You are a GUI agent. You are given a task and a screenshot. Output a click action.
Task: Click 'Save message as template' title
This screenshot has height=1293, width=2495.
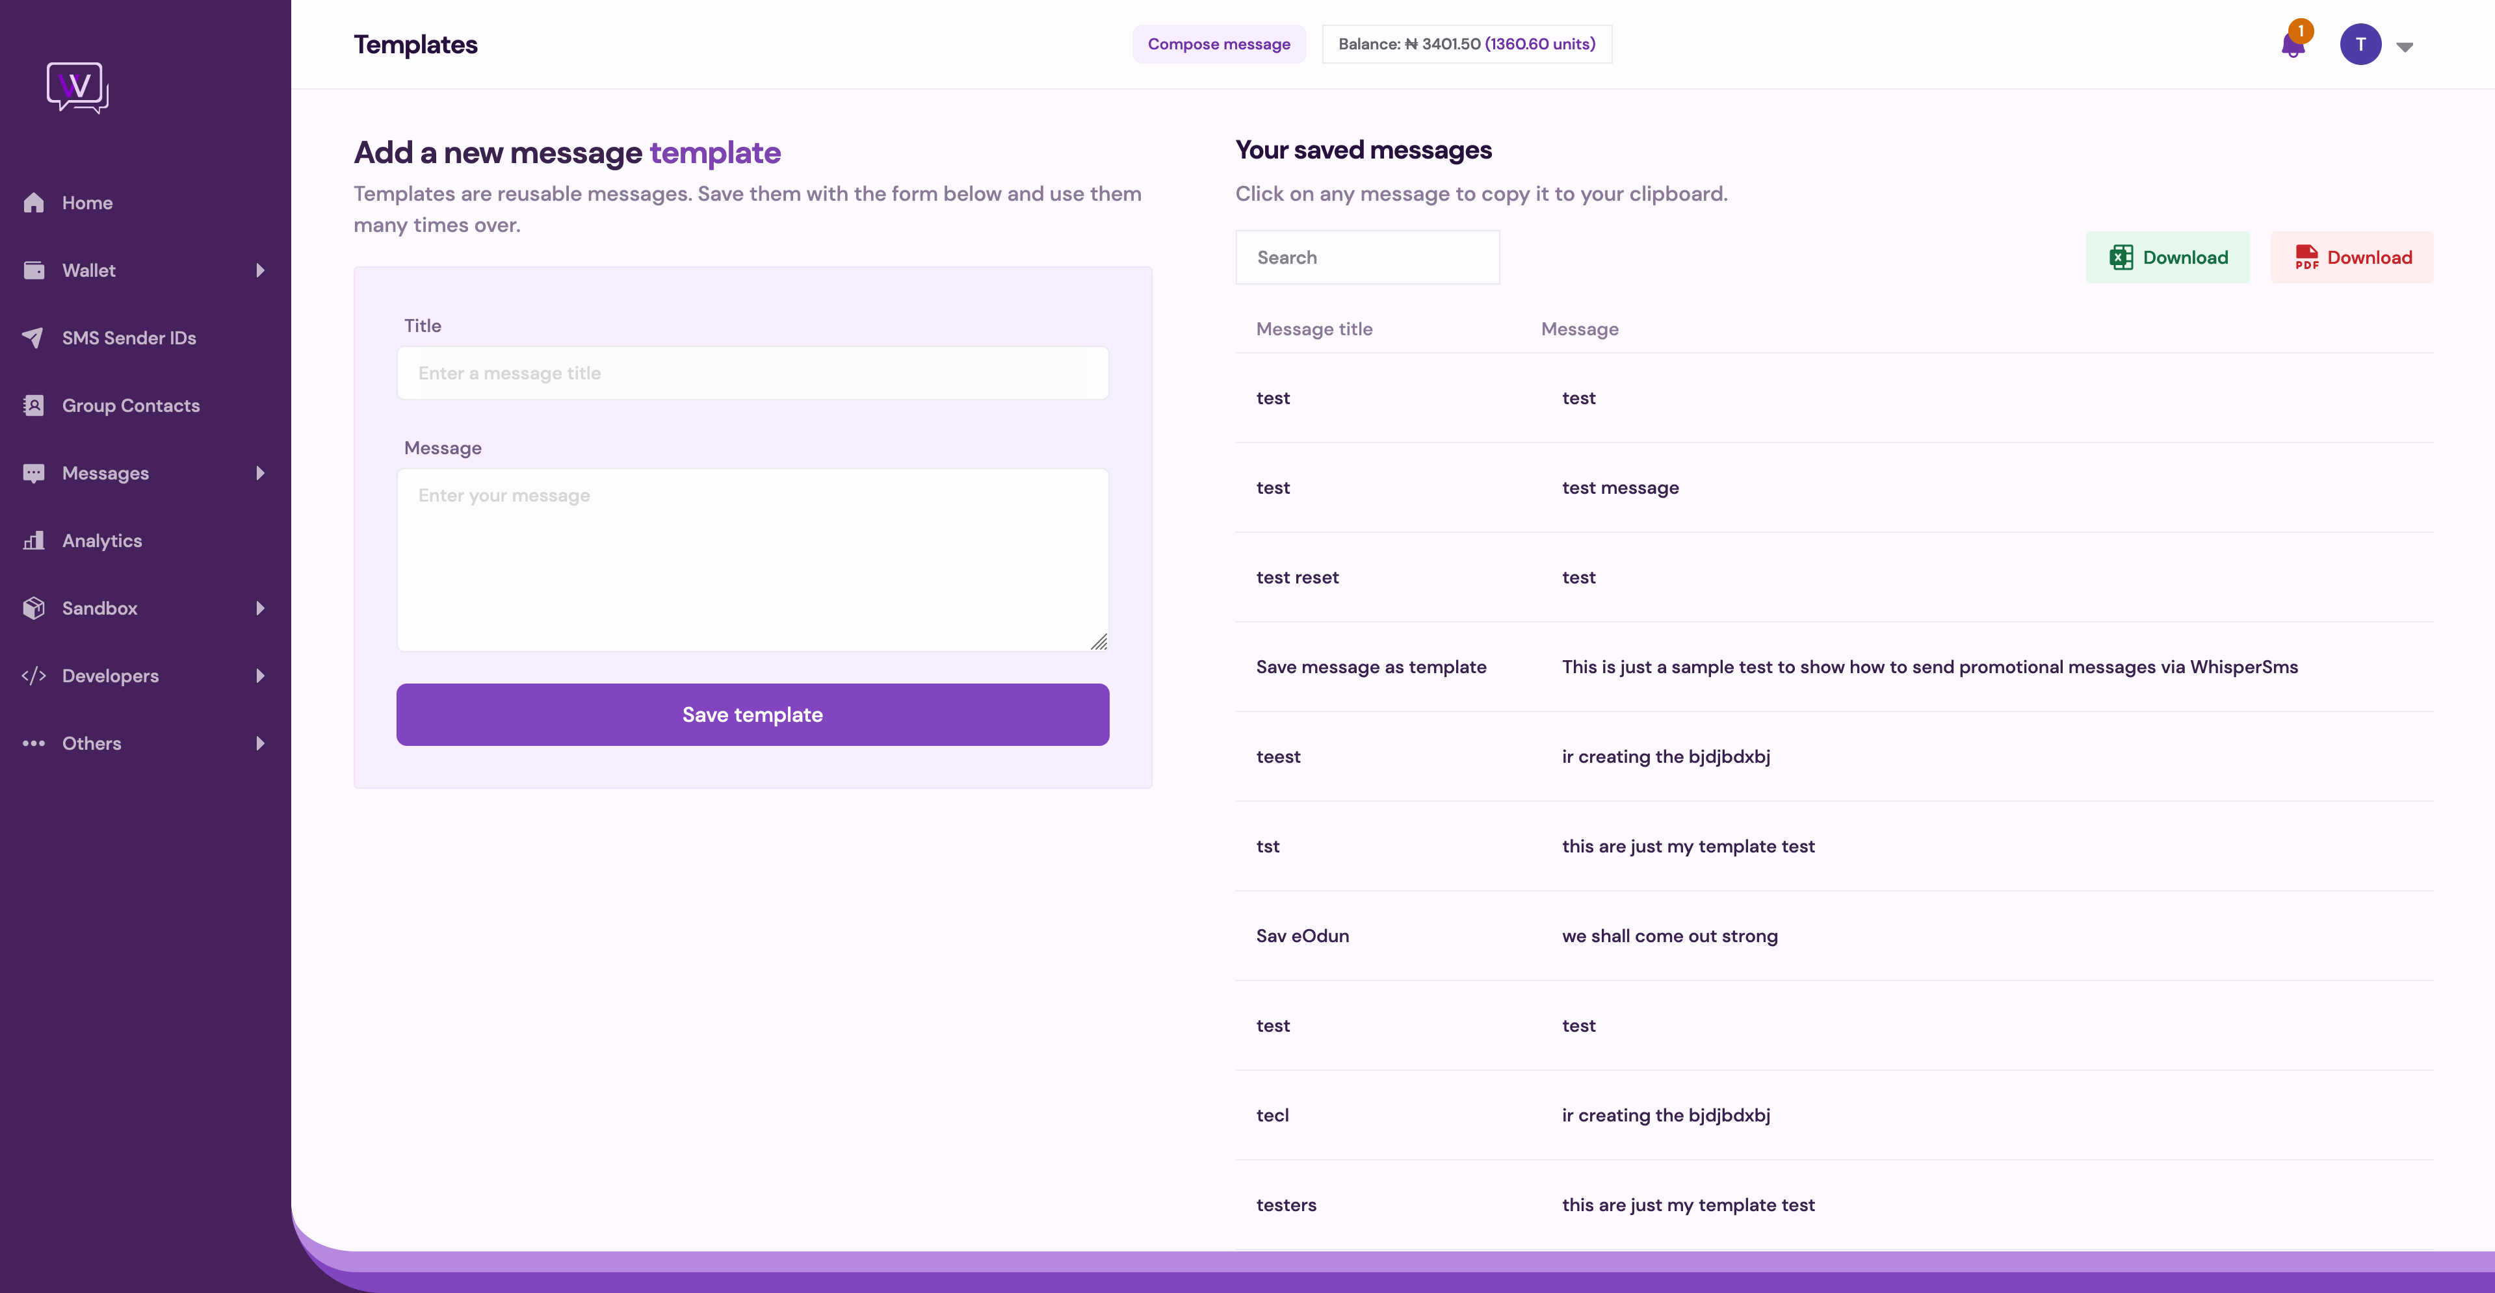pyautogui.click(x=1370, y=667)
